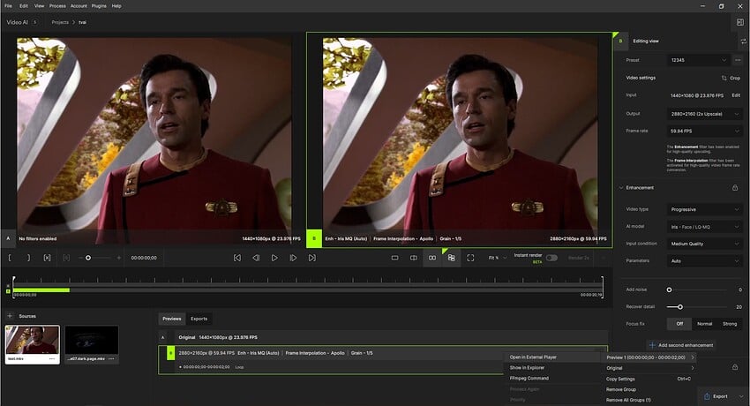Toggle the Enhancement lock icon
750x406 pixels.
(x=735, y=188)
